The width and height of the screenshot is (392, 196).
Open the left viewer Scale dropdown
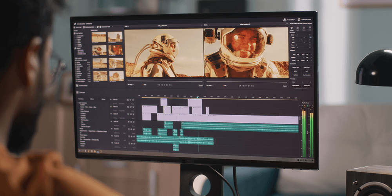click(127, 27)
